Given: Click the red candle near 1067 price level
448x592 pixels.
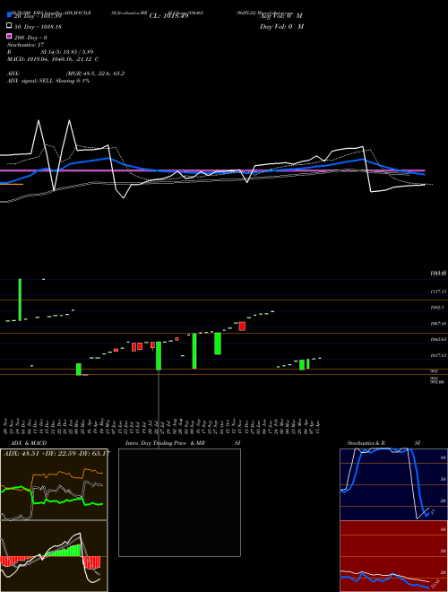Looking at the screenshot, I should pyautogui.click(x=242, y=326).
